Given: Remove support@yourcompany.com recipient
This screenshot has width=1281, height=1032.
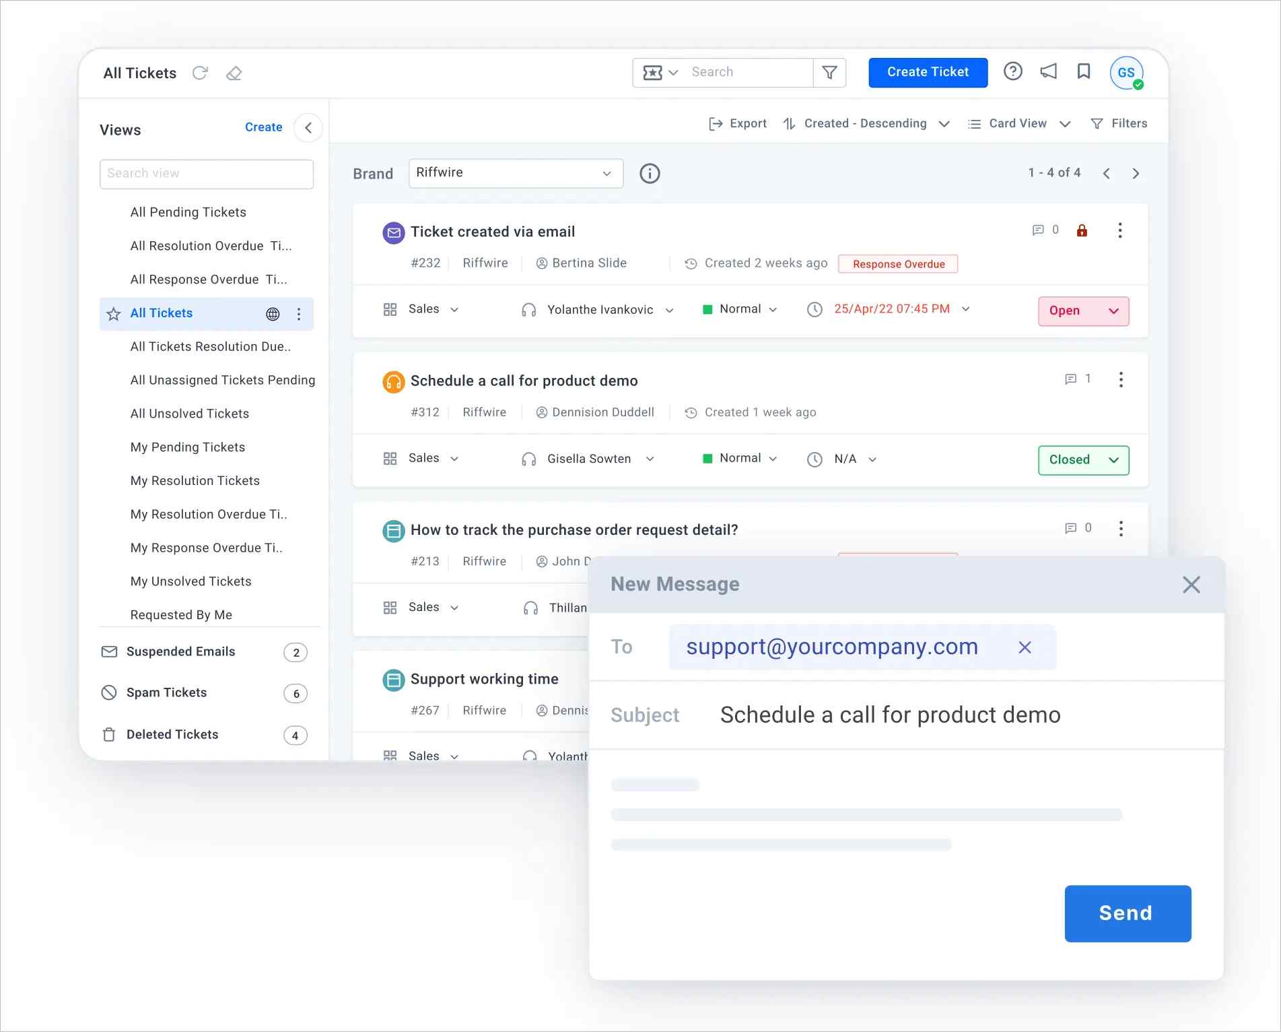Looking at the screenshot, I should pyautogui.click(x=1025, y=647).
